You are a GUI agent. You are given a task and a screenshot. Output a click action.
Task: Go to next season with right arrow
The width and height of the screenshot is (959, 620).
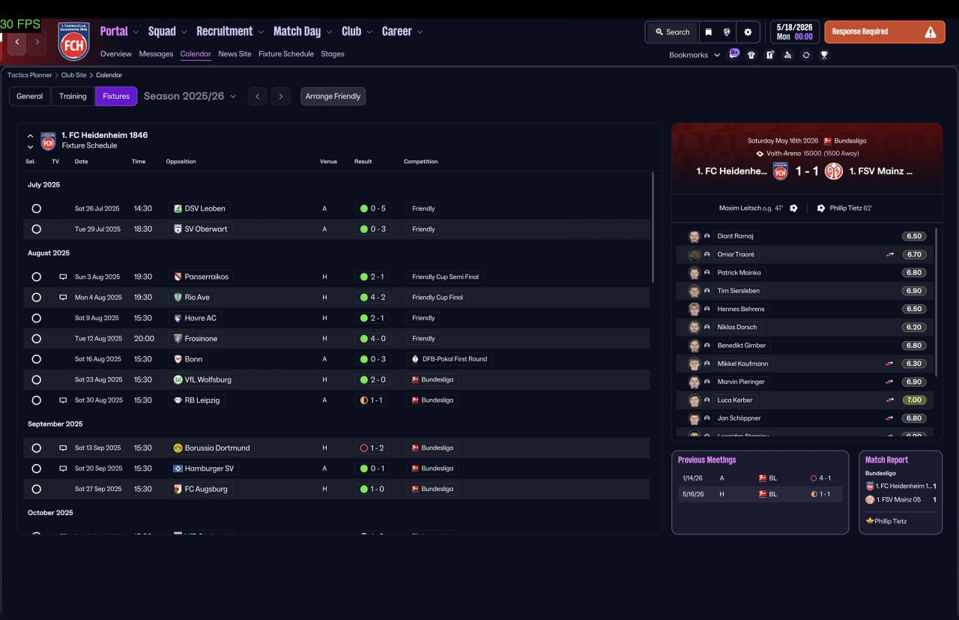[281, 96]
